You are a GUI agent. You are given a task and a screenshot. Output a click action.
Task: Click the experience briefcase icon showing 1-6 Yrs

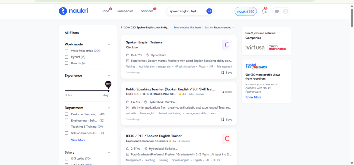(x=127, y=102)
